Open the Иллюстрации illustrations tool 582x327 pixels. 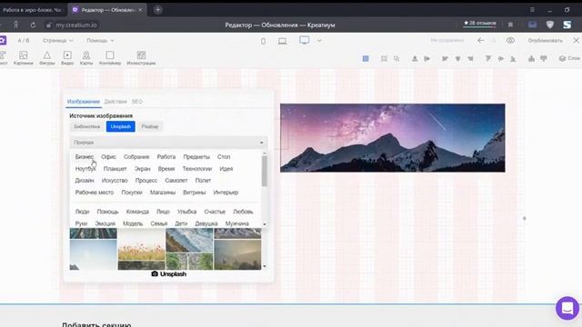[x=141, y=58]
